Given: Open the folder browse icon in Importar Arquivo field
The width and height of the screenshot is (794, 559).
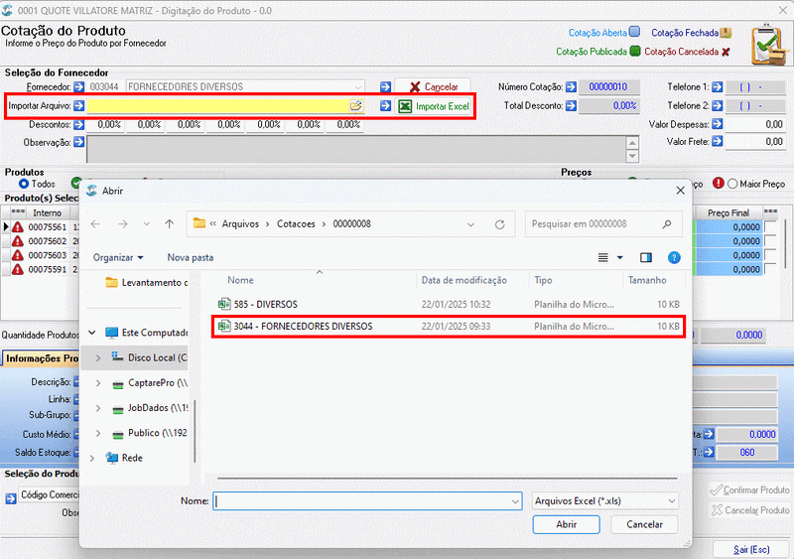Looking at the screenshot, I should (356, 105).
